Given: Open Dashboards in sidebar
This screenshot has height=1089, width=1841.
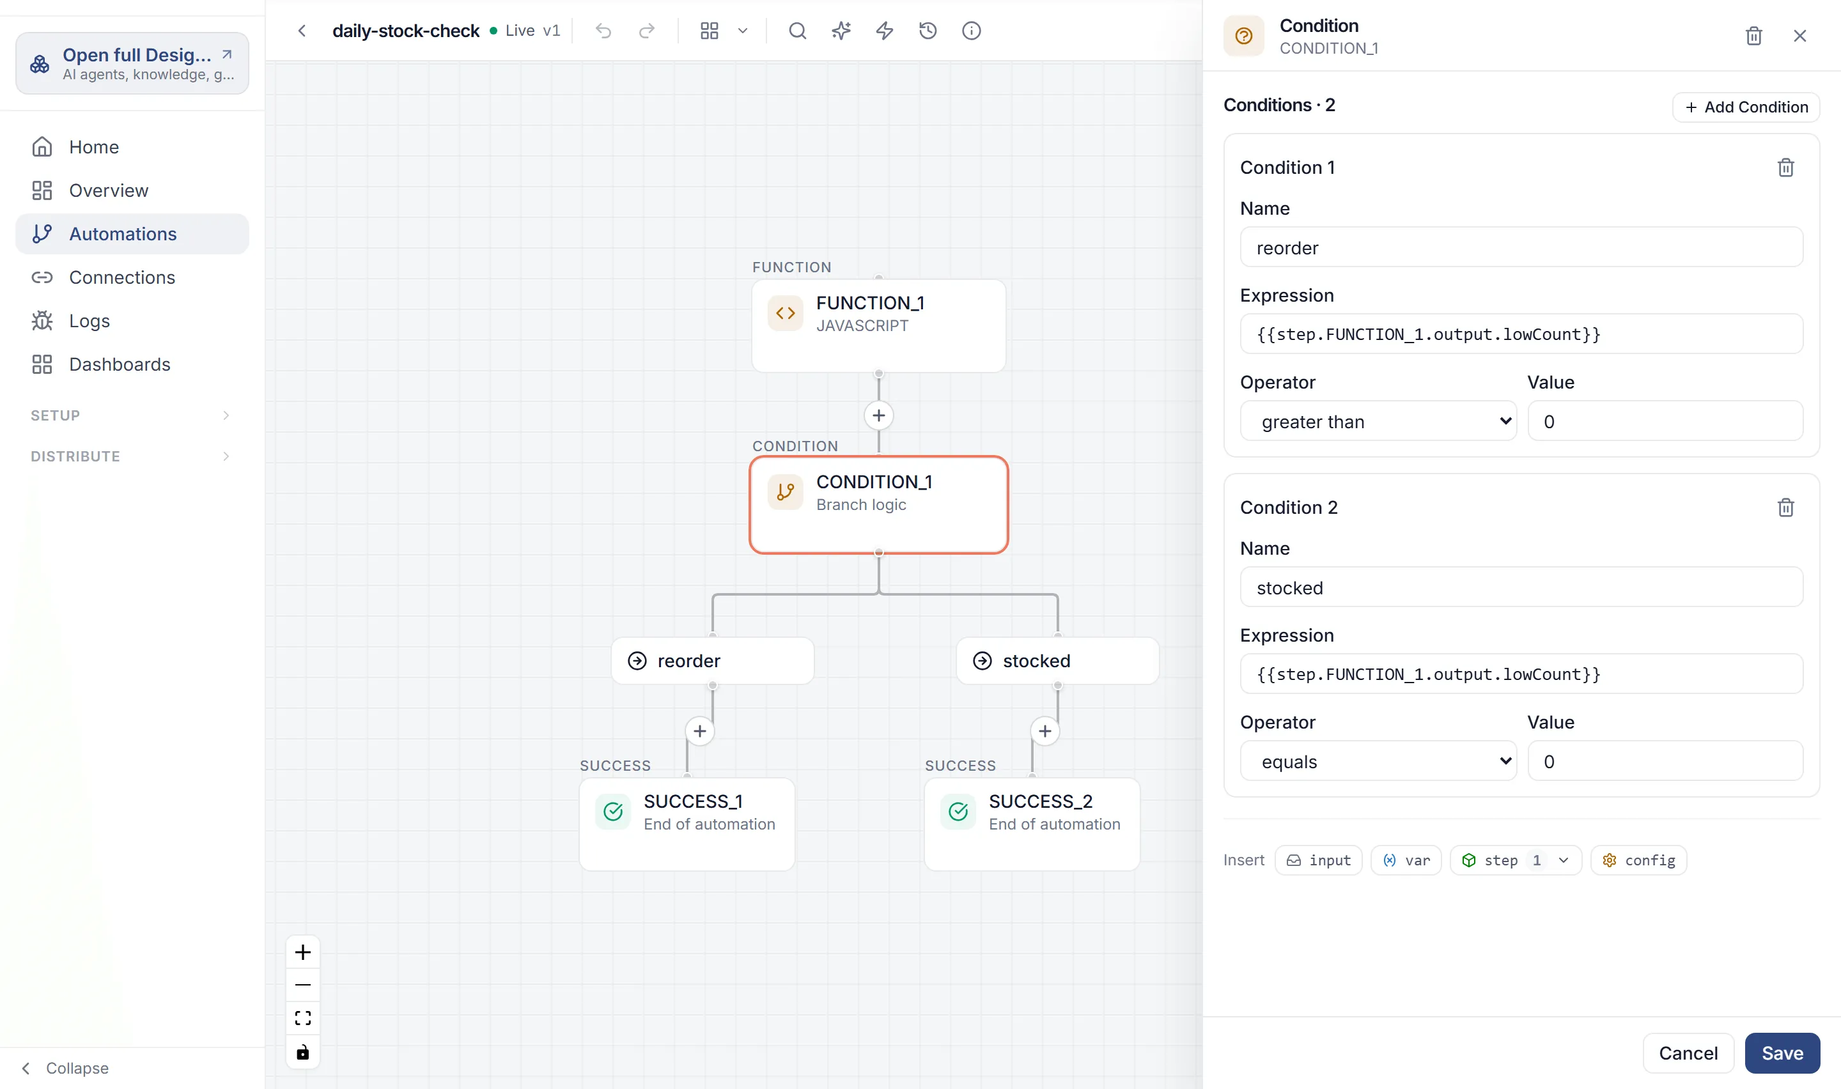Looking at the screenshot, I should pos(132,365).
